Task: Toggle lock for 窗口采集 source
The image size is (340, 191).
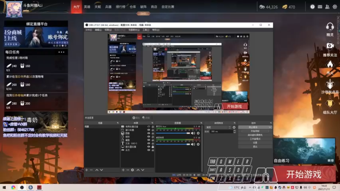Action: tap(153, 130)
